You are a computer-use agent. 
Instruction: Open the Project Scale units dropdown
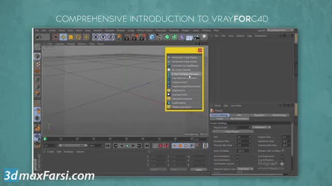tap(261, 127)
